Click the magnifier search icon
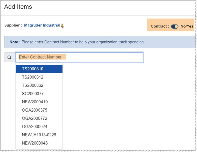Screen dimensions: 197x152 [x=9, y=57]
